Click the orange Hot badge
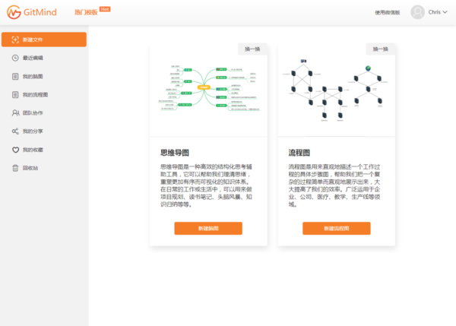456x326 pixels. [x=105, y=9]
